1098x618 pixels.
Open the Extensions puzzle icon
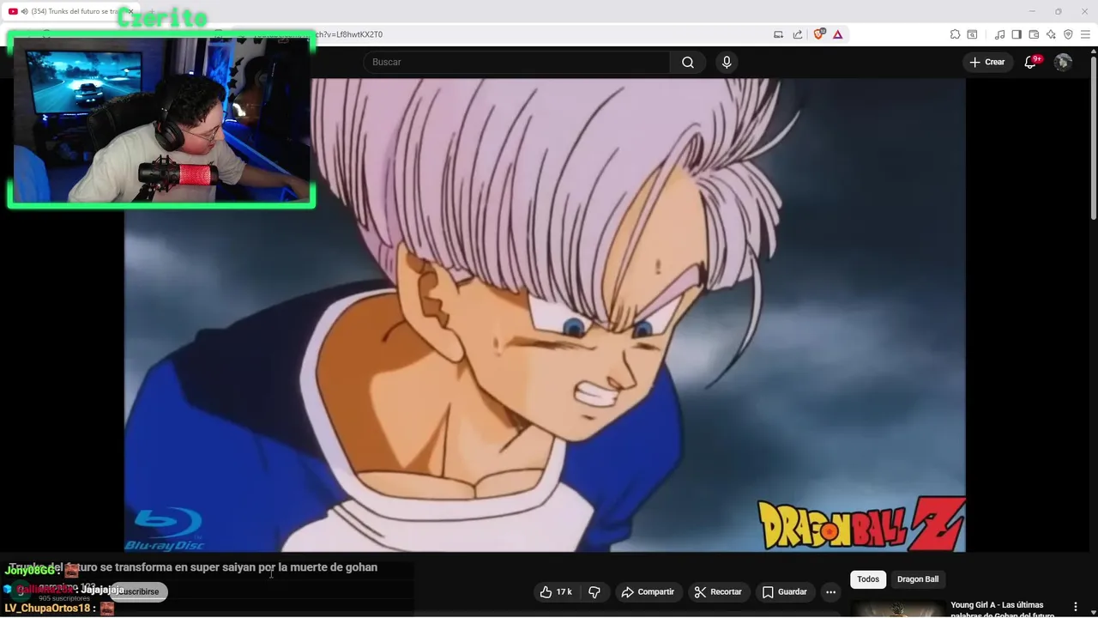pyautogui.click(x=955, y=34)
